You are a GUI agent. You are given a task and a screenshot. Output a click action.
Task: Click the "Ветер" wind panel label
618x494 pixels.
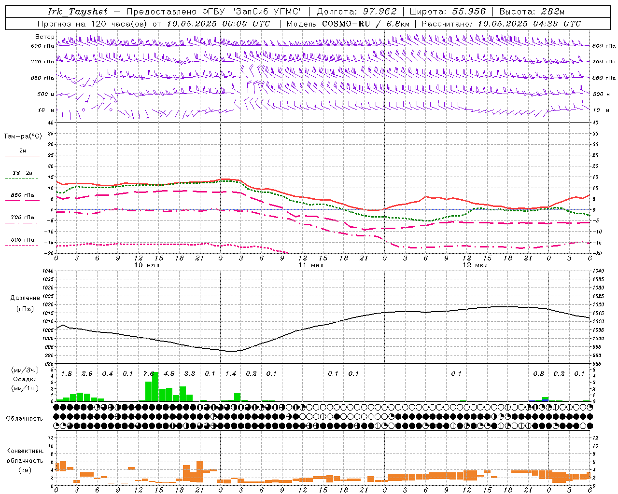[x=45, y=37]
